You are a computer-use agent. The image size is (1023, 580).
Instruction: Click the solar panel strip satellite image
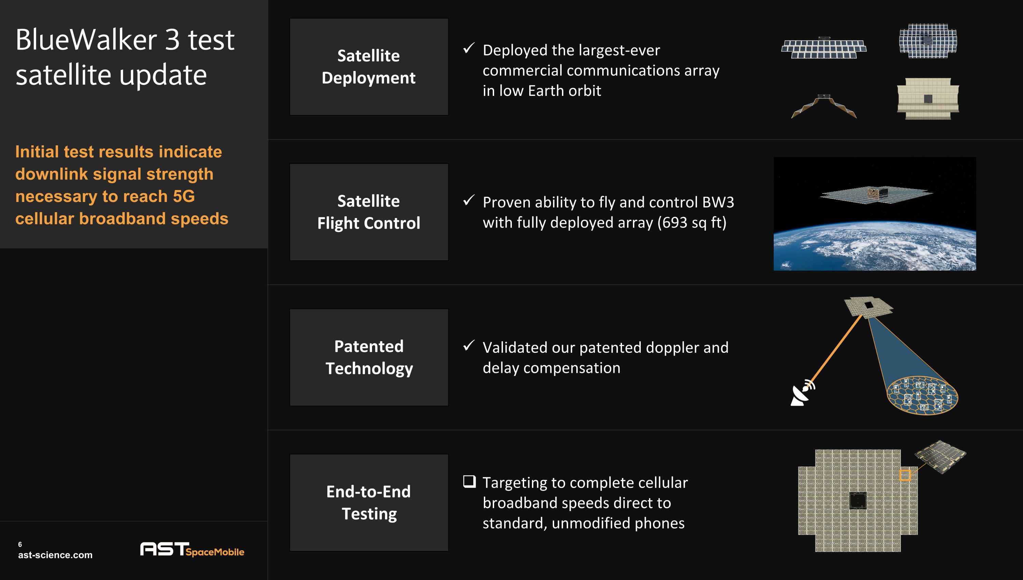824,48
